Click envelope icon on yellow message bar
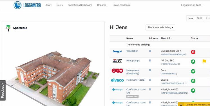The height and width of the screenshot is (106, 210). (x=181, y=105)
